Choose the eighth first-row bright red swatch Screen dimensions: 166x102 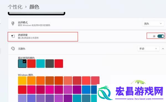[86, 81]
